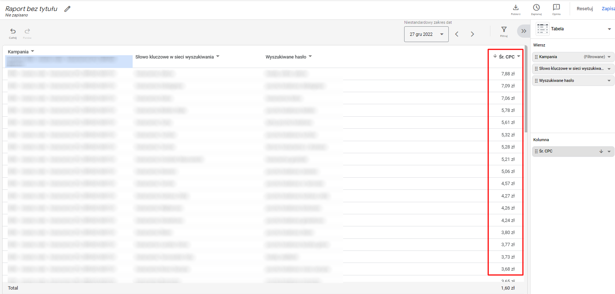Click the pencil icon to rename report
Viewport: 615px width, 294px height.
click(67, 9)
